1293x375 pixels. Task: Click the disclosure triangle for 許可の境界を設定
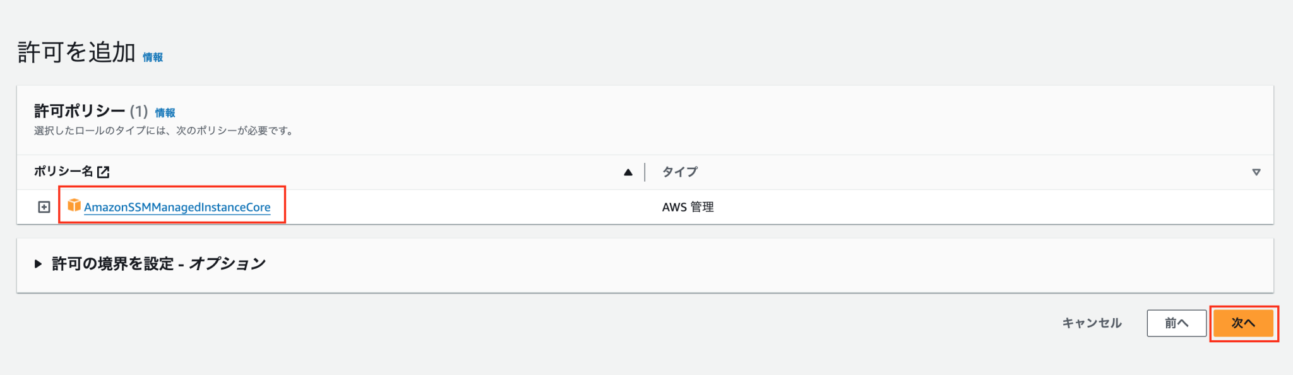pos(38,265)
